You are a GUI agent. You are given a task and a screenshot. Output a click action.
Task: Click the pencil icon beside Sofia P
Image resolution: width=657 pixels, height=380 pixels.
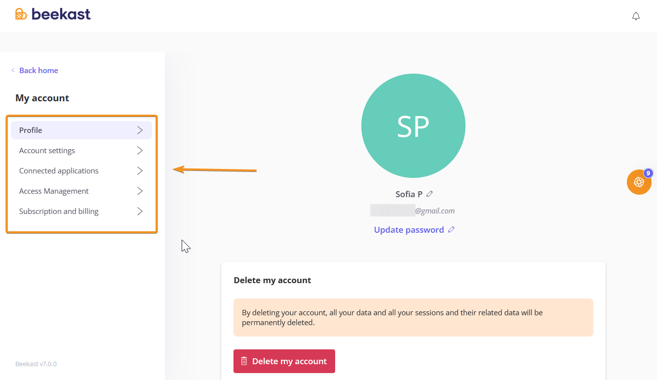[430, 194]
